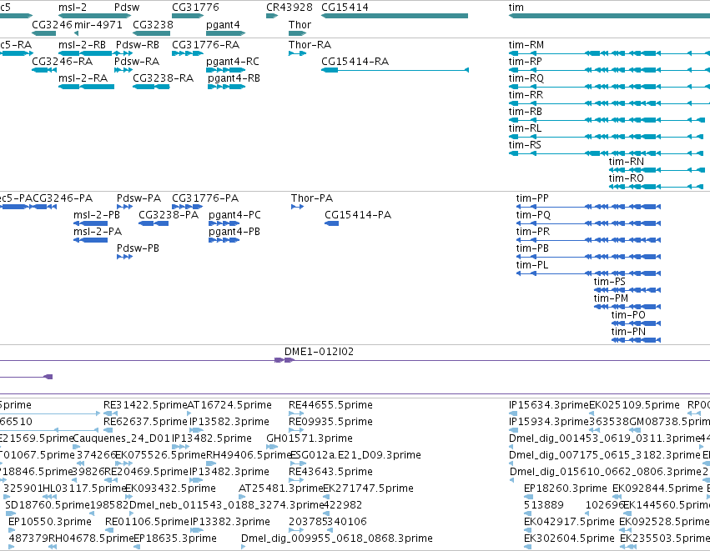This screenshot has height=551, width=710.
Task: Click the tim-PS protein label
Action: point(610,283)
